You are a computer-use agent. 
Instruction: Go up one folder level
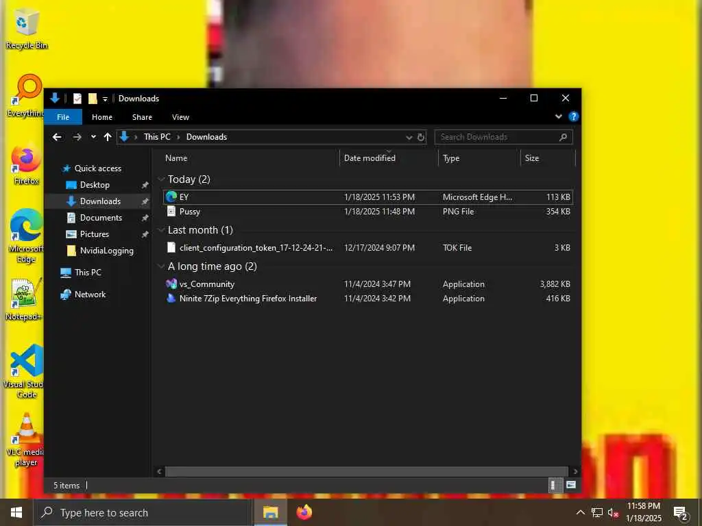coord(108,137)
